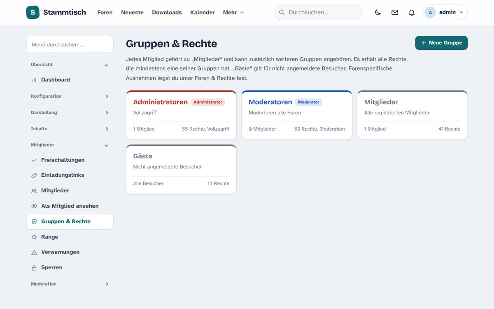Toggle dark mode with the moon icon
Image resolution: width=494 pixels, height=309 pixels.
378,12
